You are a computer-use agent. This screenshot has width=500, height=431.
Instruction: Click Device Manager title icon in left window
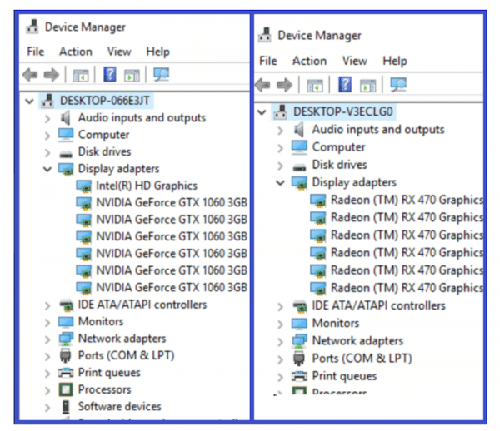32,27
